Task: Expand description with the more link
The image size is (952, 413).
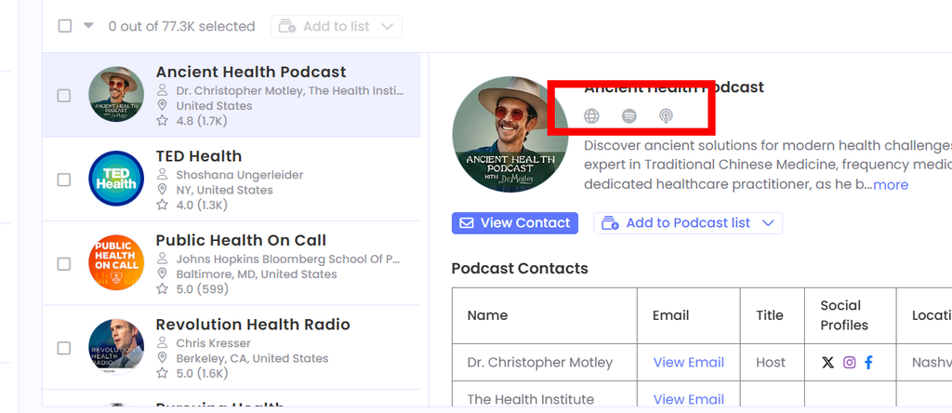Action: point(891,184)
